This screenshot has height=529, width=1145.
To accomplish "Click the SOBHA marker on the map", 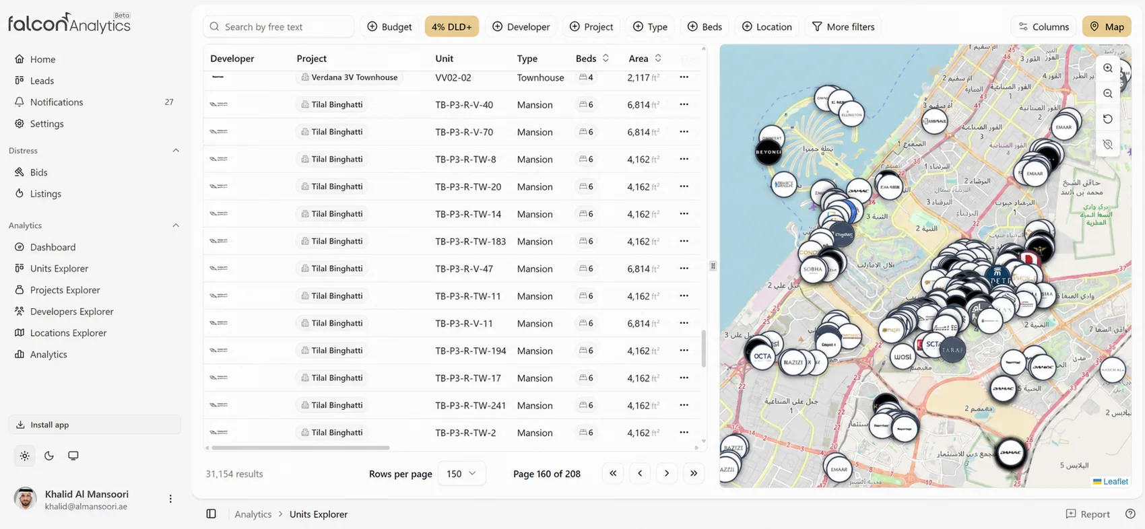I will click(x=813, y=269).
